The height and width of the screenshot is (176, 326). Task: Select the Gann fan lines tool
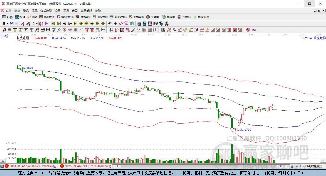pos(117,30)
